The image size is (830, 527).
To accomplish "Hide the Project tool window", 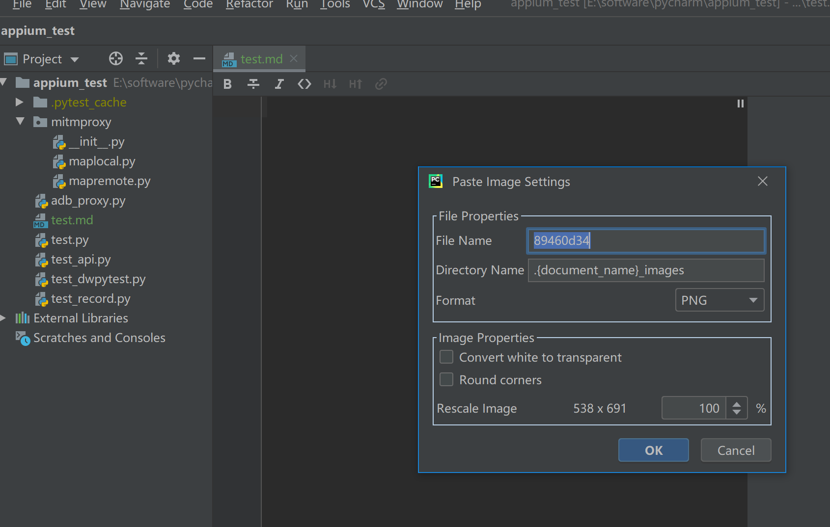I will (x=199, y=59).
